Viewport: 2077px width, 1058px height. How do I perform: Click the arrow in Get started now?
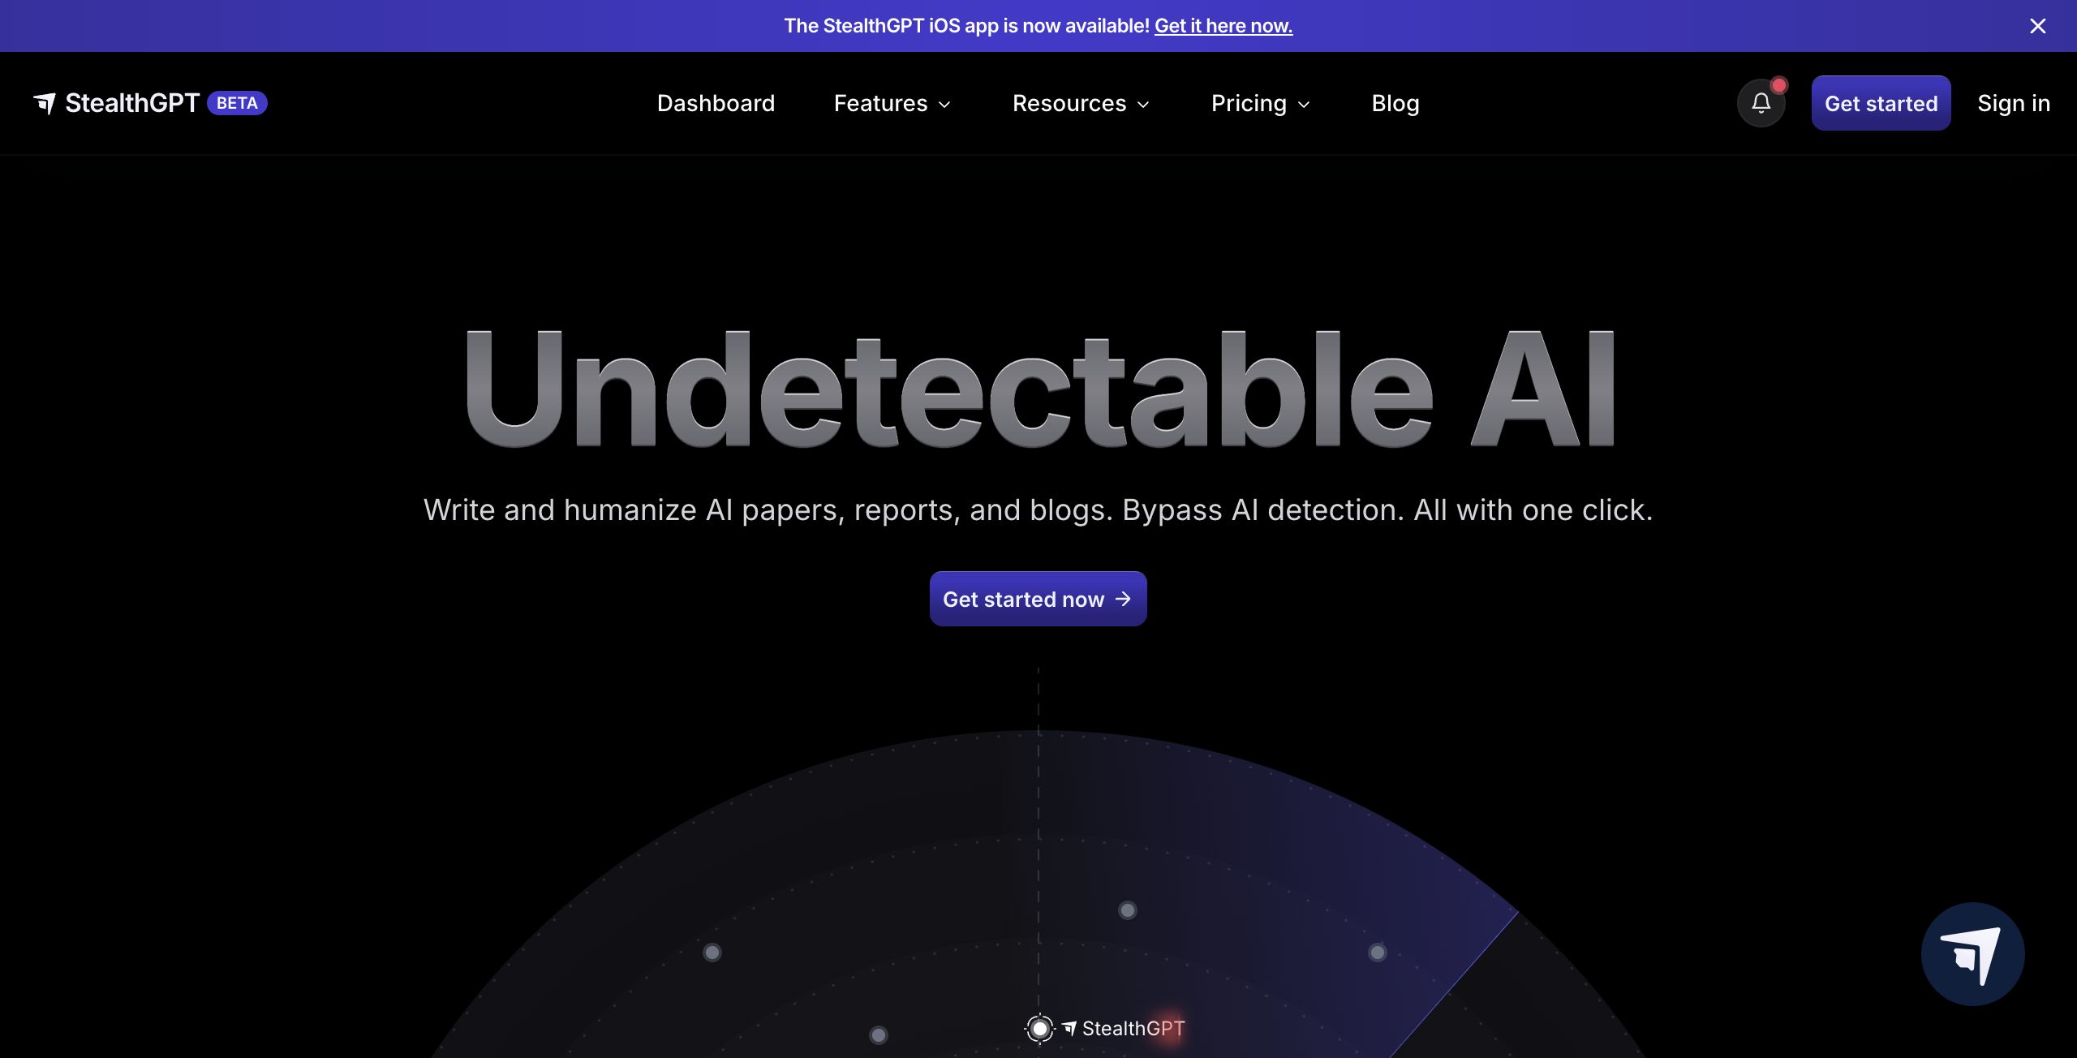point(1123,599)
